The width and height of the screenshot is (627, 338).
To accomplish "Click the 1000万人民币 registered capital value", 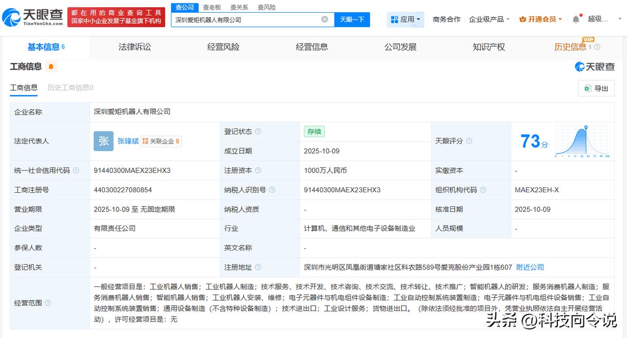I will (x=325, y=170).
